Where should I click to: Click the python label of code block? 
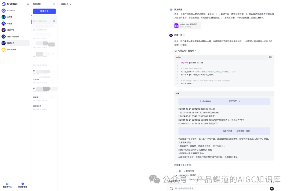click(179, 57)
